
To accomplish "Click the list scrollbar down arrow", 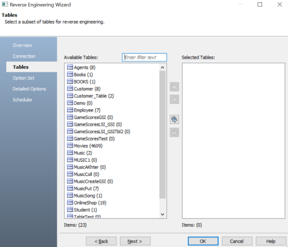I will [x=162, y=214].
